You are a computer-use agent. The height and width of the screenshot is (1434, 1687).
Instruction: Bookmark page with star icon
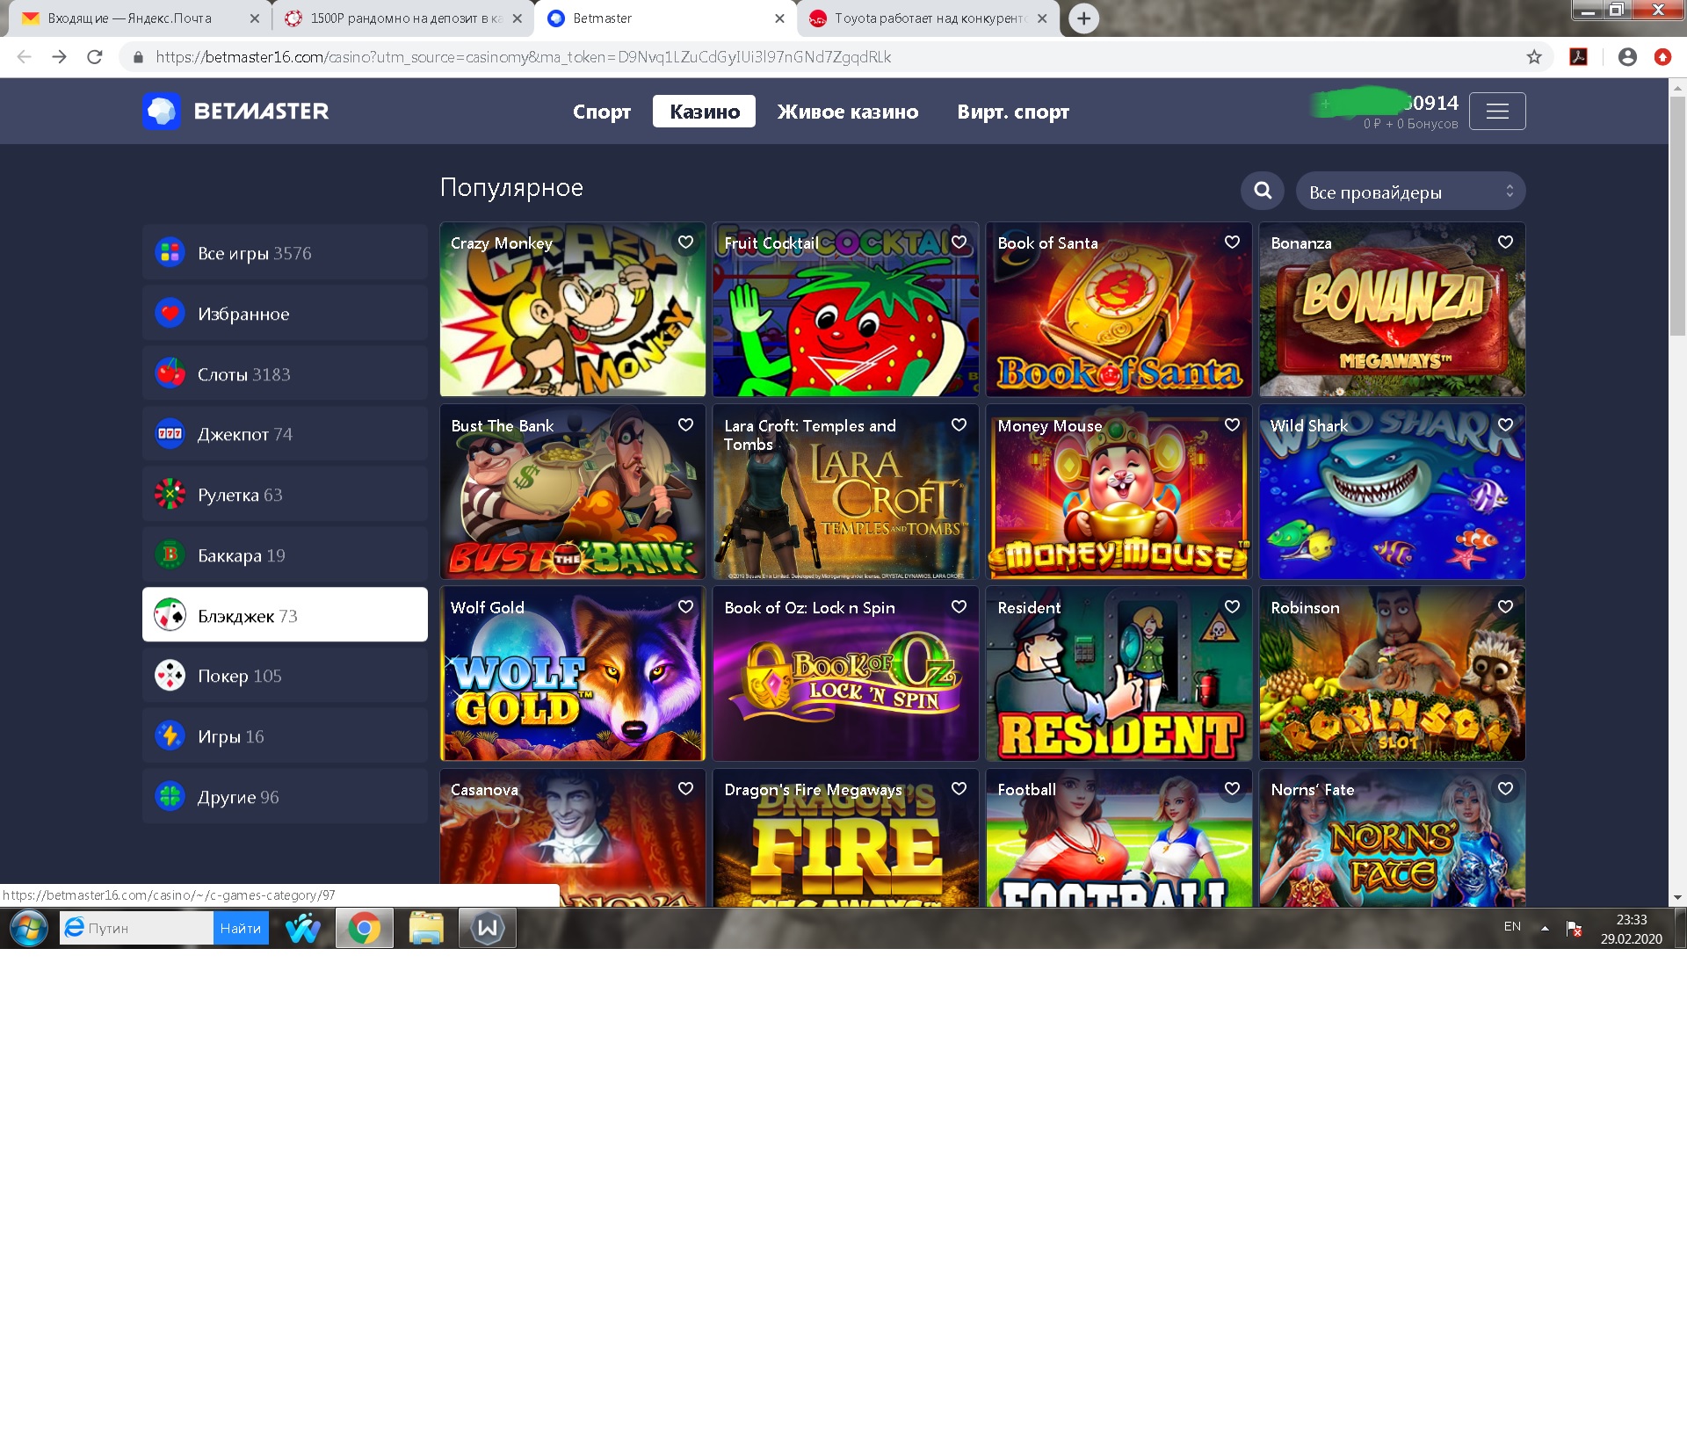(1534, 57)
